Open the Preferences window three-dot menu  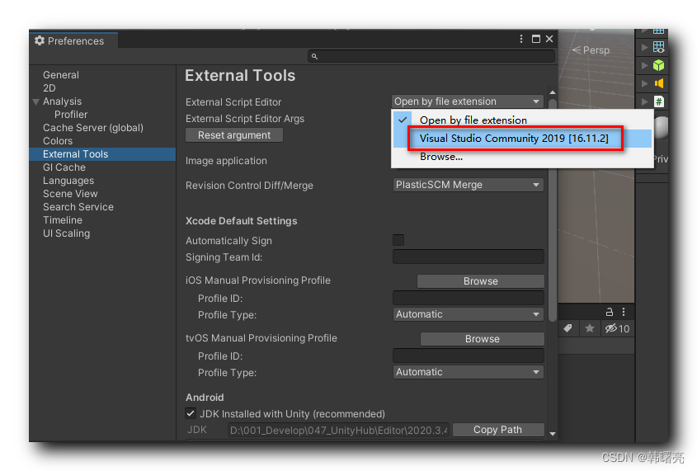coord(521,39)
